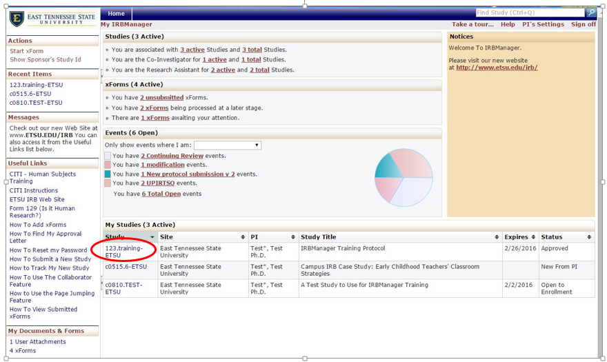Open PI's Settings in top menu
This screenshot has height=362, width=607.
pos(543,25)
